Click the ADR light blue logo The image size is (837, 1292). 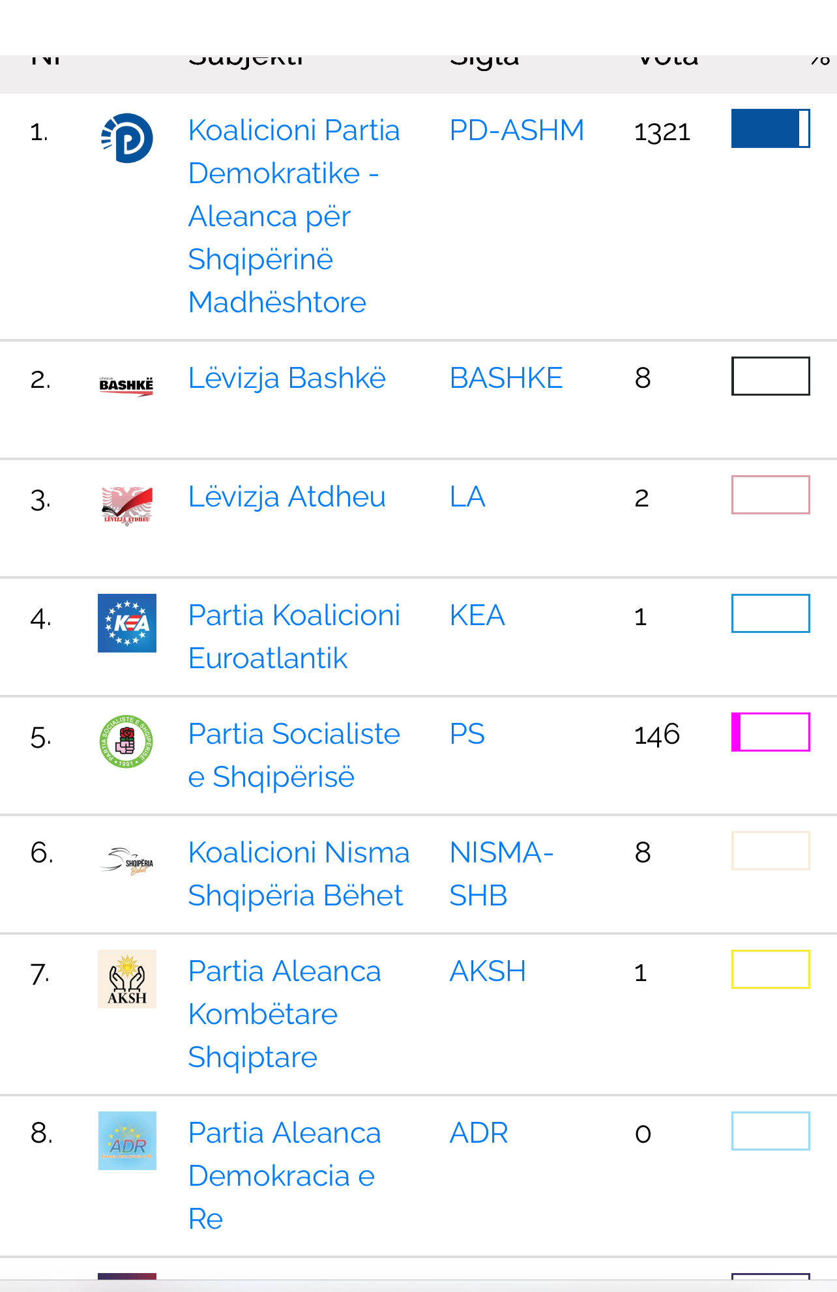[127, 1141]
